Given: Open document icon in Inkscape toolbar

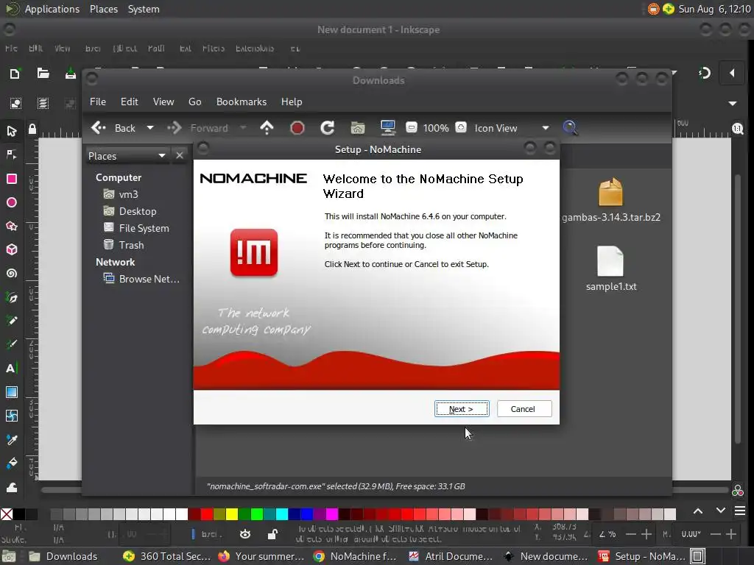Looking at the screenshot, I should pyautogui.click(x=43, y=73).
